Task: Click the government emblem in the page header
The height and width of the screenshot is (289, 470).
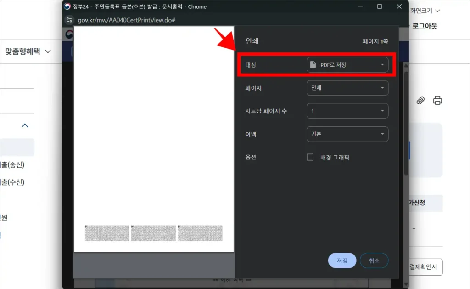Action: (69, 33)
